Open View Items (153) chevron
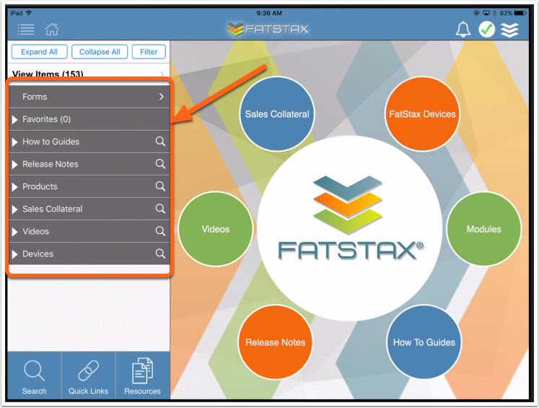 point(162,74)
